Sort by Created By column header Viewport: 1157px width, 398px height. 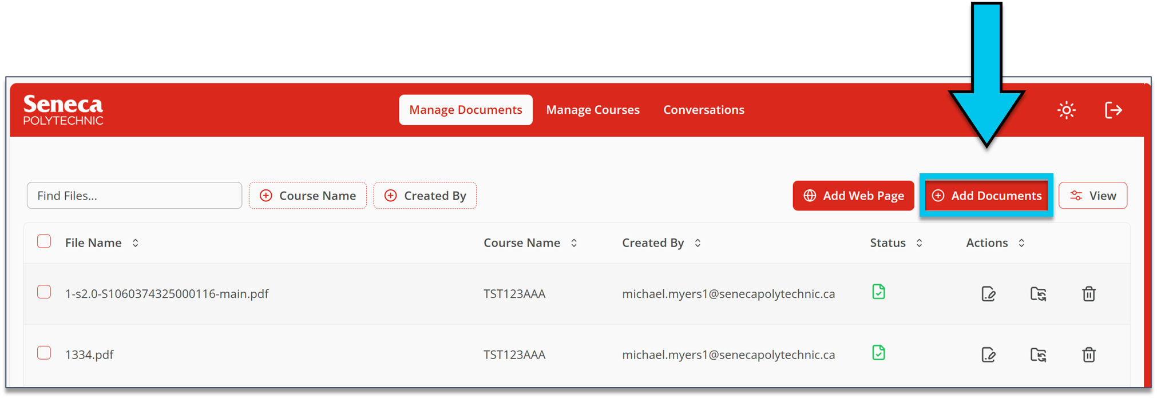661,243
